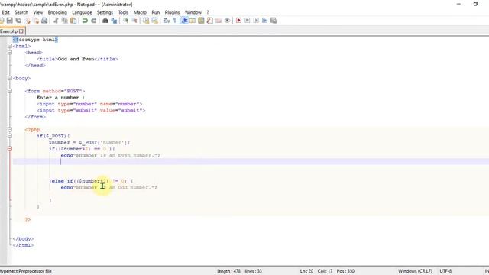Collapse the red if($number%2) fold marker
Viewport: 489px width, 275px height.
[10, 149]
